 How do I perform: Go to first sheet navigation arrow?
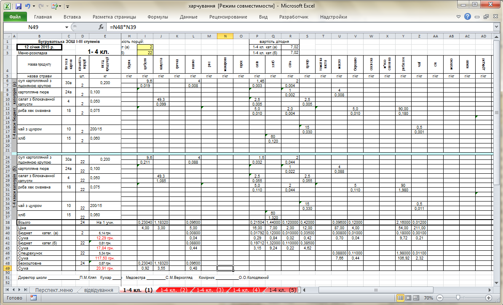tap(8, 289)
